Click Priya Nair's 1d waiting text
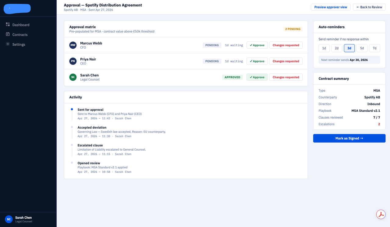The width and height of the screenshot is (390, 227). tap(234, 61)
